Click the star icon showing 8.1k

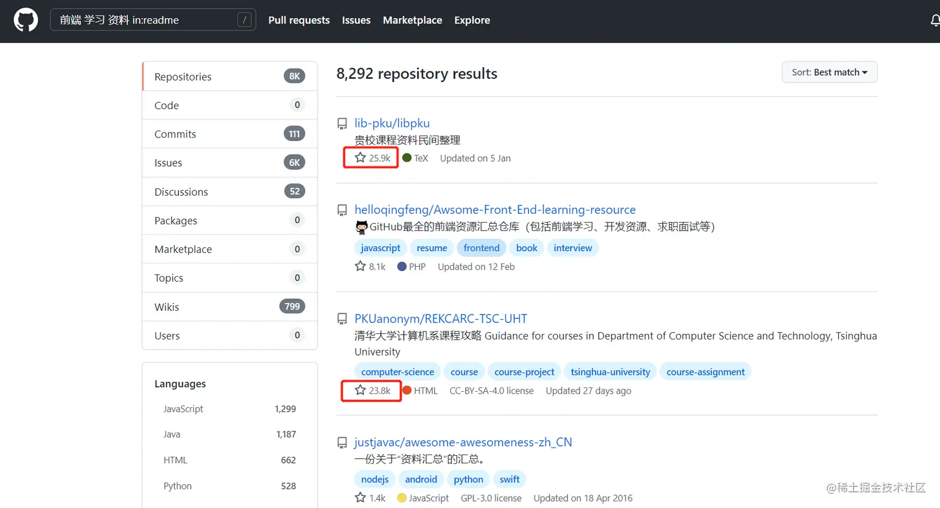click(360, 266)
